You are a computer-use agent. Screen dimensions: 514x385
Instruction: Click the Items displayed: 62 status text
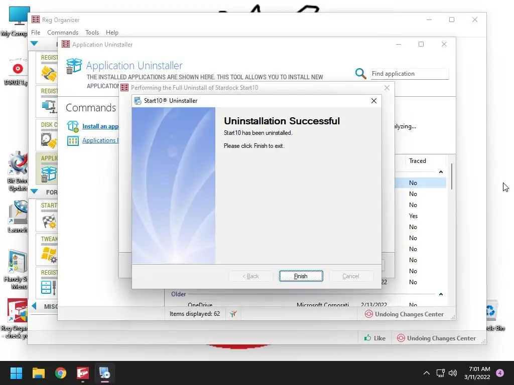tap(195, 314)
